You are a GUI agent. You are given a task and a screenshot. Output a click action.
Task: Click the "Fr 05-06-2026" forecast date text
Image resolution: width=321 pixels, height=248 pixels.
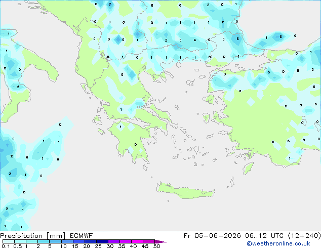pyautogui.click(x=212, y=236)
